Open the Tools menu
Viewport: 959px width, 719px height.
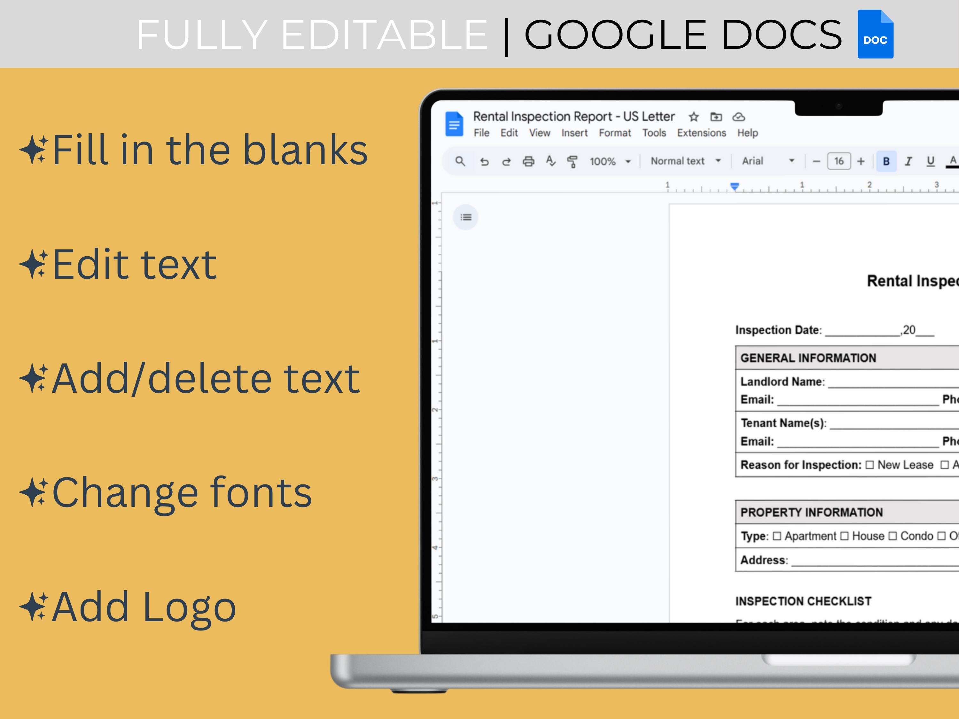(654, 133)
